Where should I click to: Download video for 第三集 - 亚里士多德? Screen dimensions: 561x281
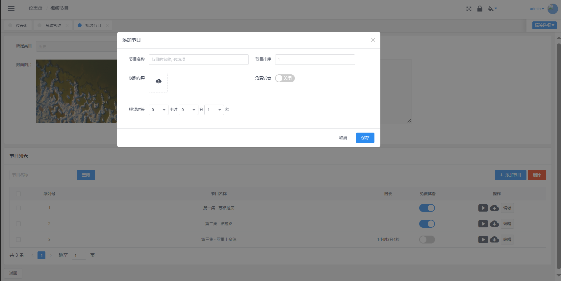point(494,240)
